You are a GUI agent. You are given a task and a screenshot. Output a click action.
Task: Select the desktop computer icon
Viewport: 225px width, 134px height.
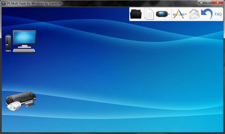pos(21,41)
